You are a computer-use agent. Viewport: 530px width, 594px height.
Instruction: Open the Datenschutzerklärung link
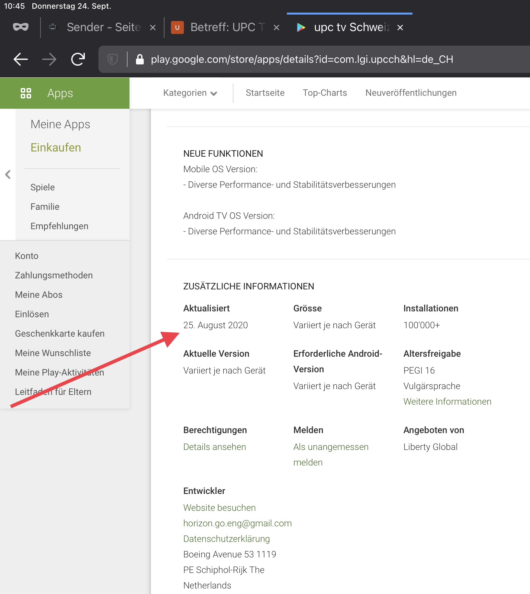click(x=226, y=539)
